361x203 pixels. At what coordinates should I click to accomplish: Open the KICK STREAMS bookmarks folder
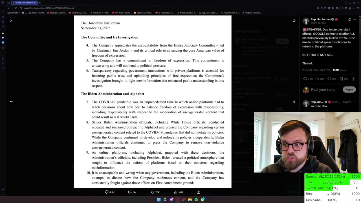click(x=37, y=13)
